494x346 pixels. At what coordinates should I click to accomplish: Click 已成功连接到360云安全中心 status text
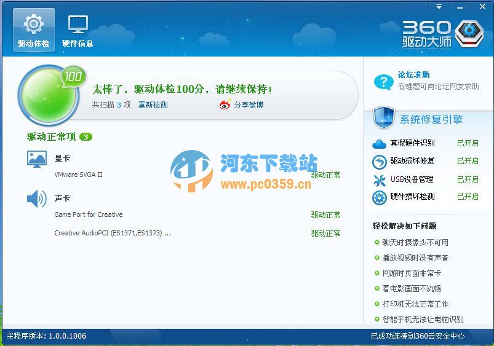point(418,336)
